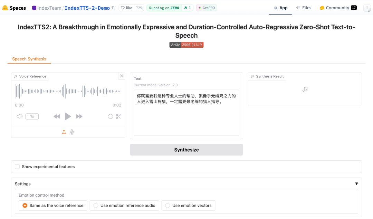Open the 725 likes count
The image size is (373, 219).
139,8
